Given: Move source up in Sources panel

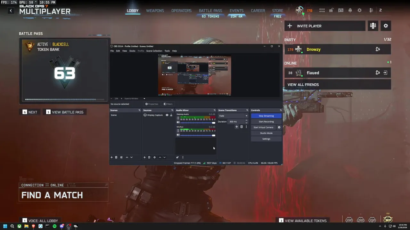Looking at the screenshot, I should tap(160, 157).
